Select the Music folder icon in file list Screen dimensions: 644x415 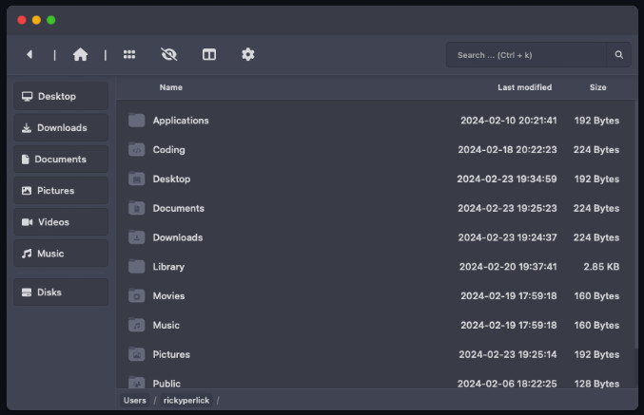pos(136,325)
